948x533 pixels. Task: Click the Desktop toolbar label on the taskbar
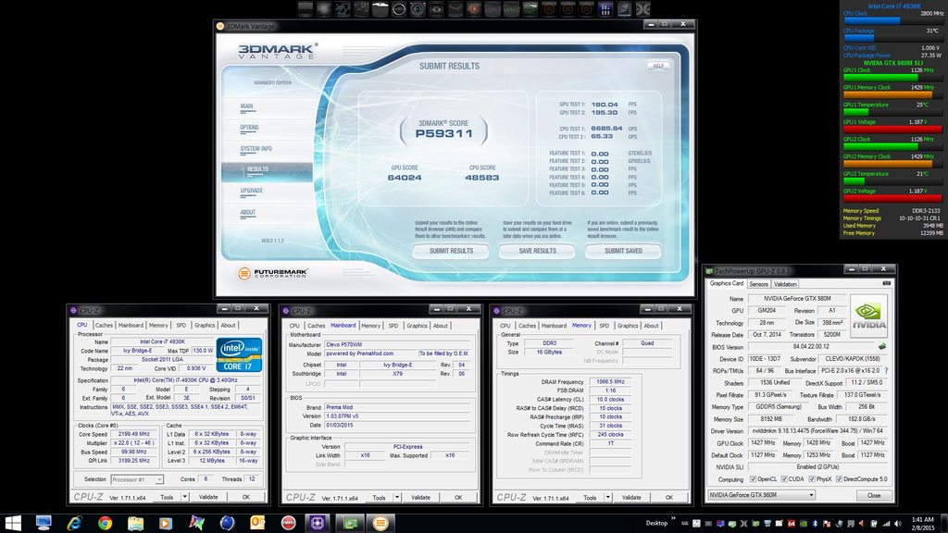pyautogui.click(x=656, y=524)
